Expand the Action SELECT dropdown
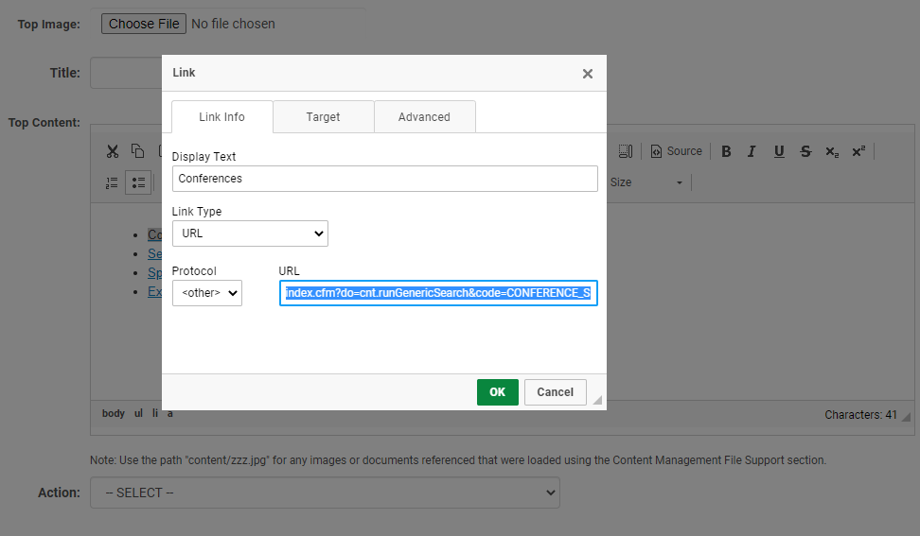The image size is (920, 536). pos(325,493)
